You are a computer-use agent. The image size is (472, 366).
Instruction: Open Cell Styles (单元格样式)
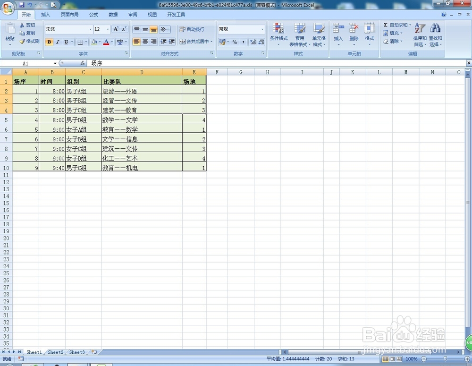coord(319,34)
